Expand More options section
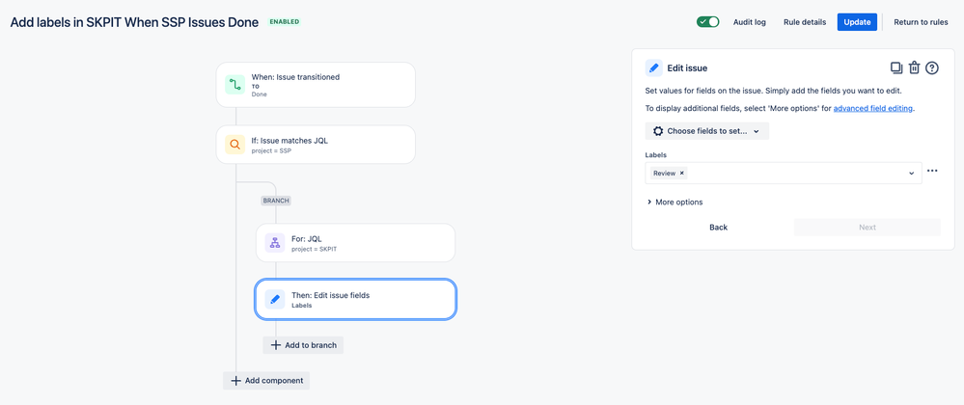 tap(675, 202)
